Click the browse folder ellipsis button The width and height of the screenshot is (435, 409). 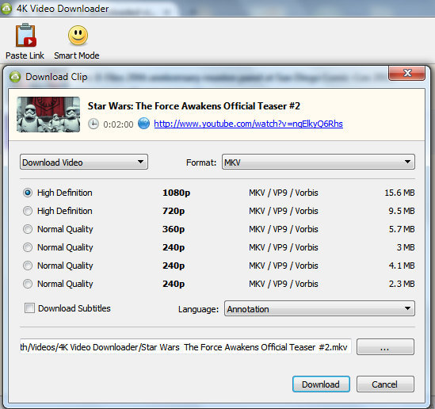click(x=385, y=347)
